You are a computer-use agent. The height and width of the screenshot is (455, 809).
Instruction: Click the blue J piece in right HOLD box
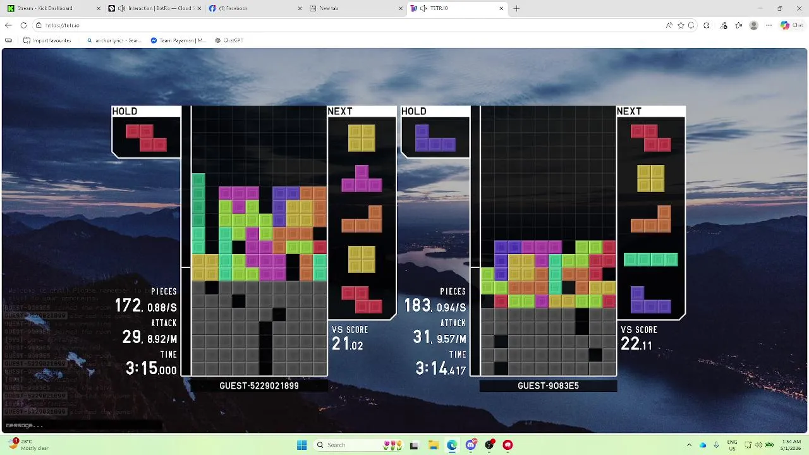click(435, 138)
